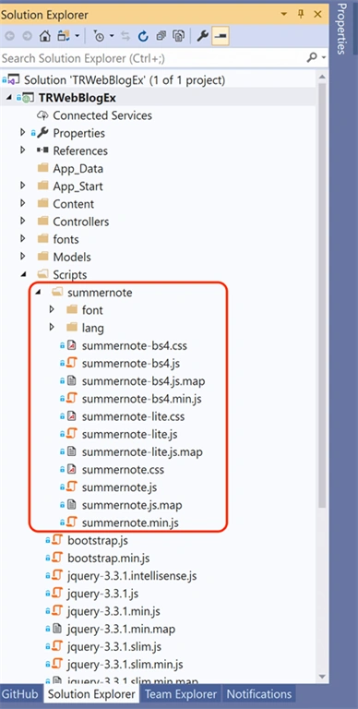Click the Home icon in Solution Explorer toolbar

[44, 37]
